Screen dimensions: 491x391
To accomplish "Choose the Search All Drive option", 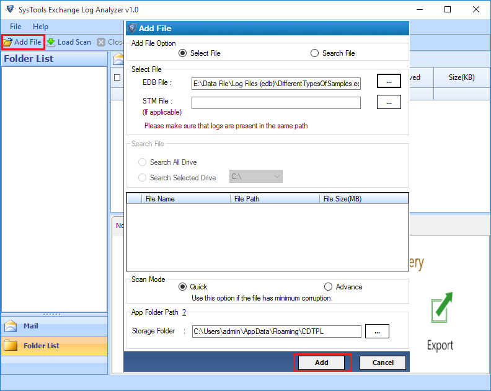I will click(x=167, y=162).
